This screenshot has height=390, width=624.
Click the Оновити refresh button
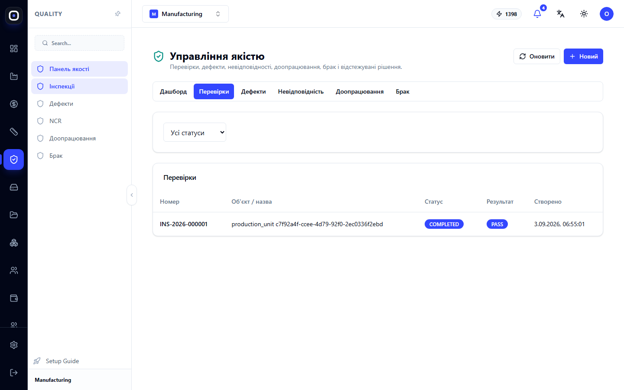point(537,56)
